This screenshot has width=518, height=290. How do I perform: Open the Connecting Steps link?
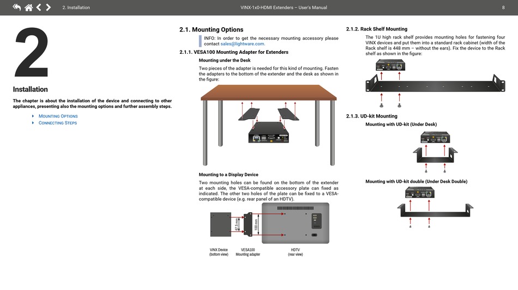tap(58, 123)
